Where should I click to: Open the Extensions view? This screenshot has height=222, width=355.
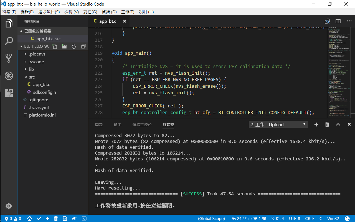coord(9,93)
